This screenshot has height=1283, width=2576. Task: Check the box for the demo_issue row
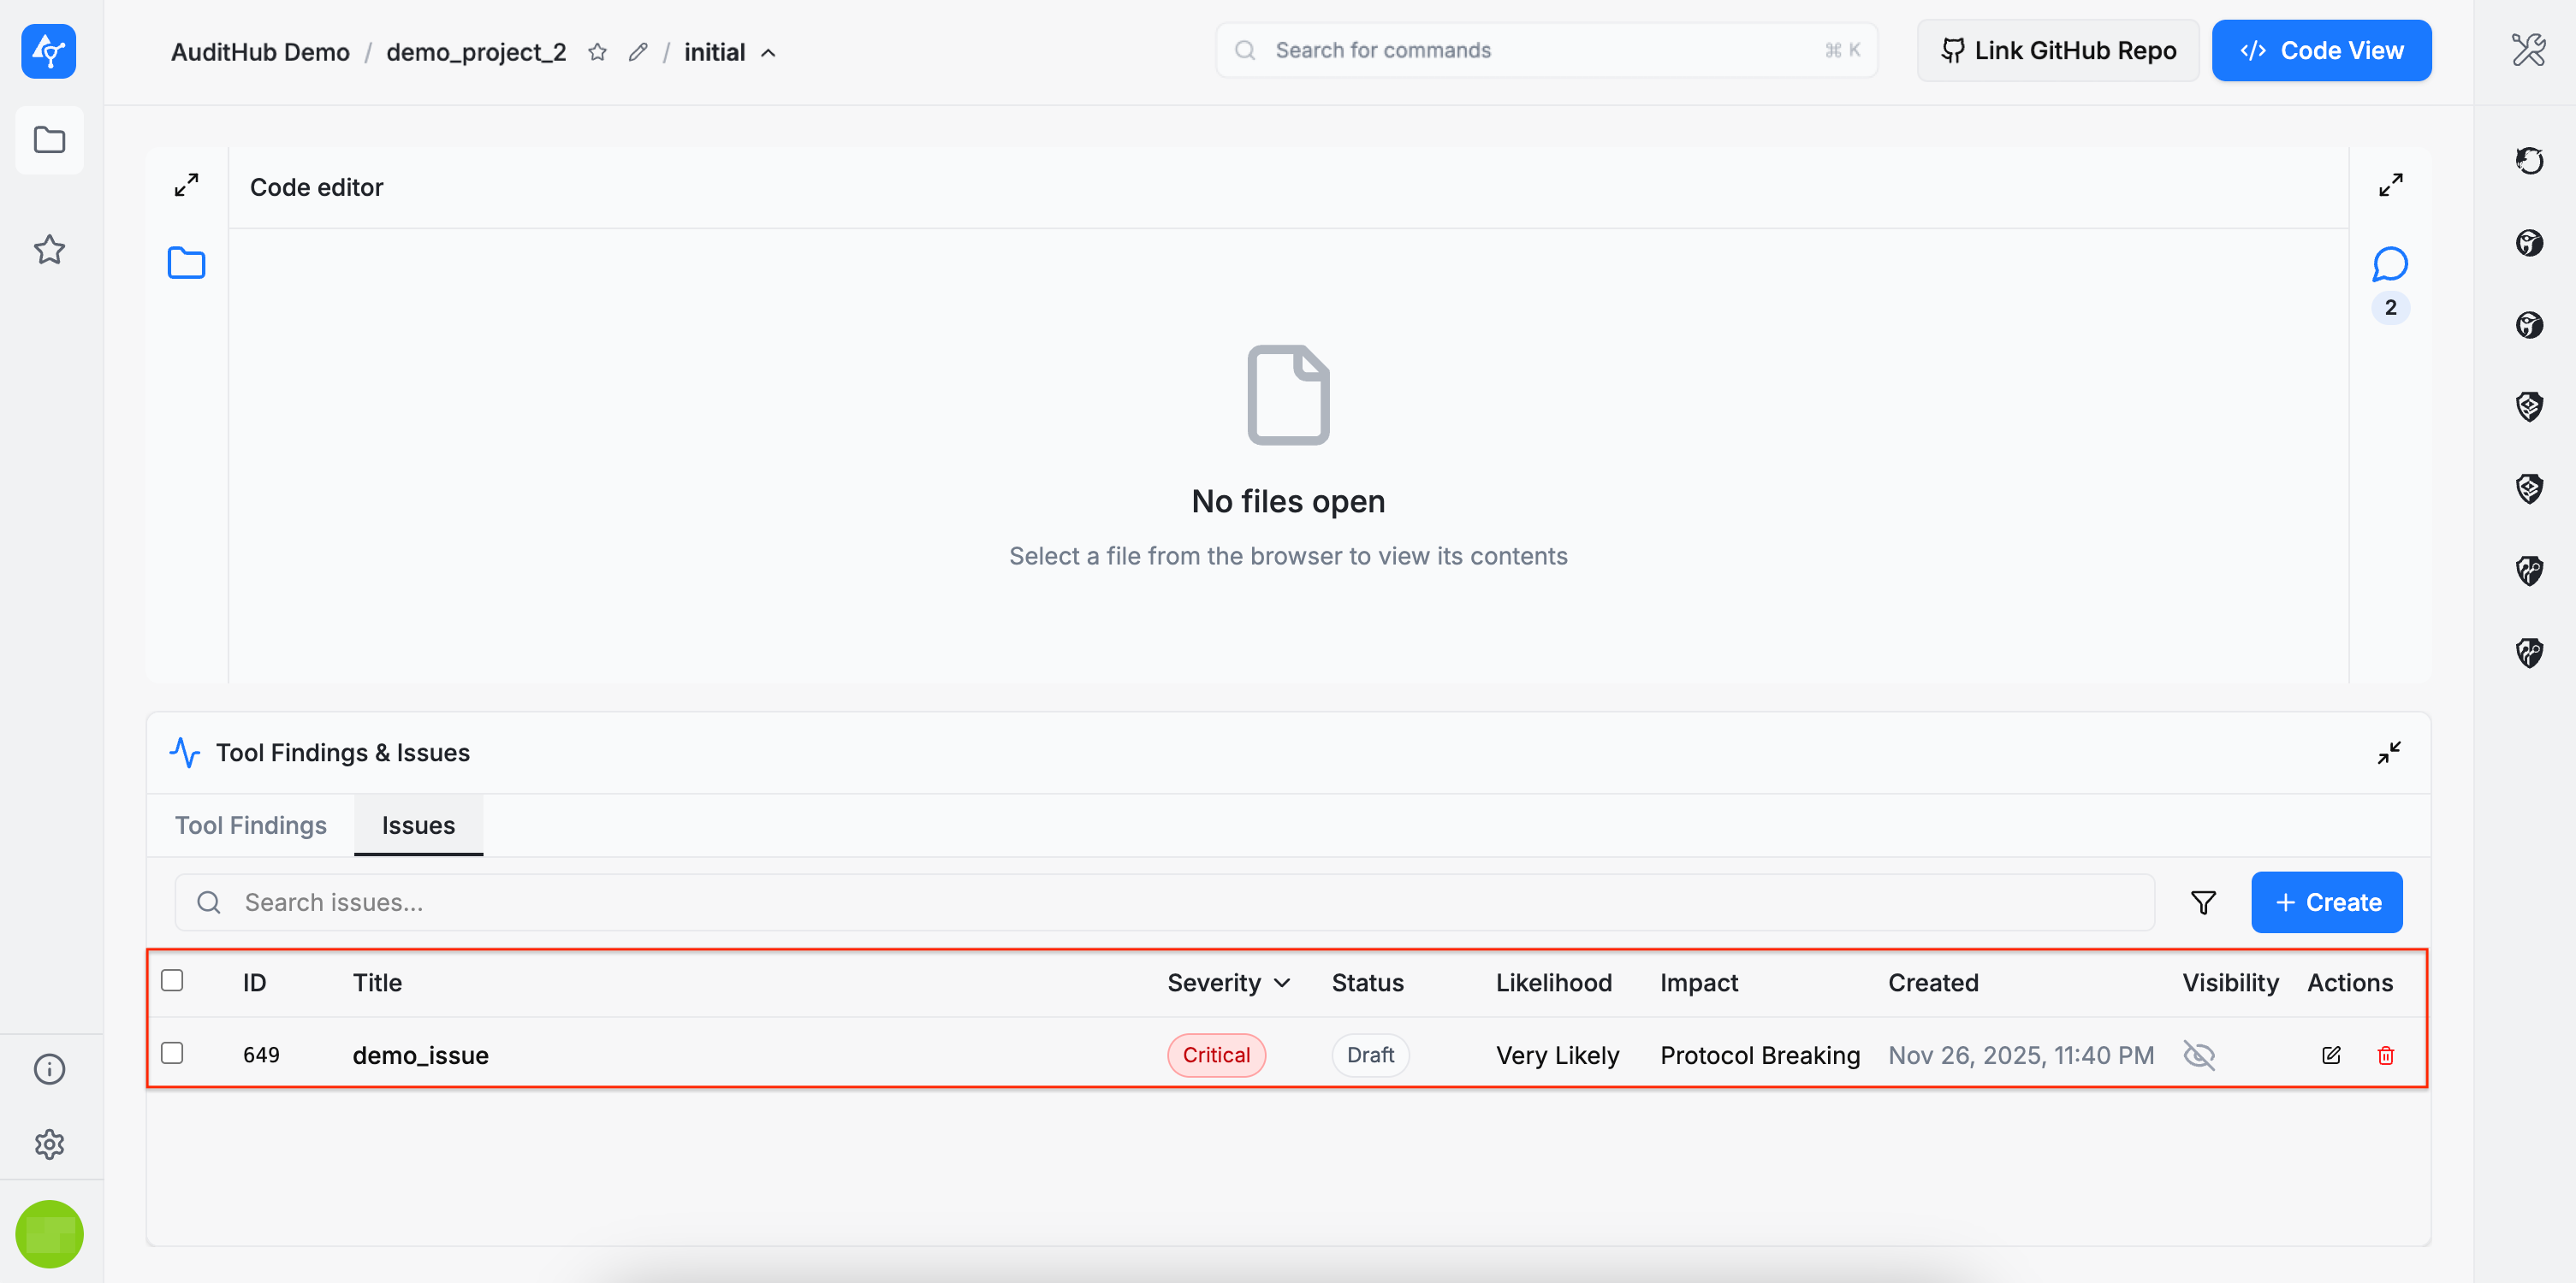tap(172, 1053)
